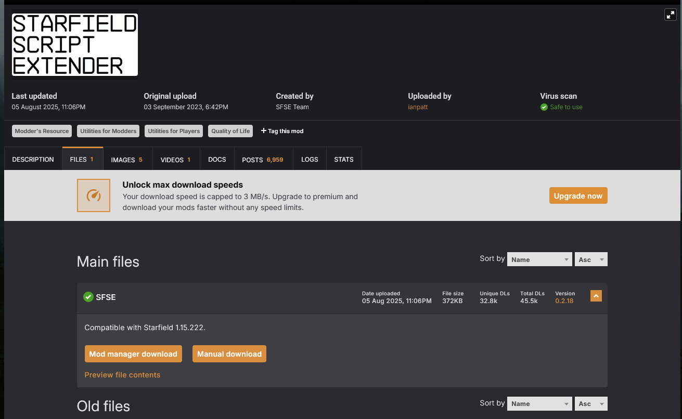Viewport: 682px width, 419px height.
Task: Open Main files Asc order dropdown
Action: [x=591, y=259]
